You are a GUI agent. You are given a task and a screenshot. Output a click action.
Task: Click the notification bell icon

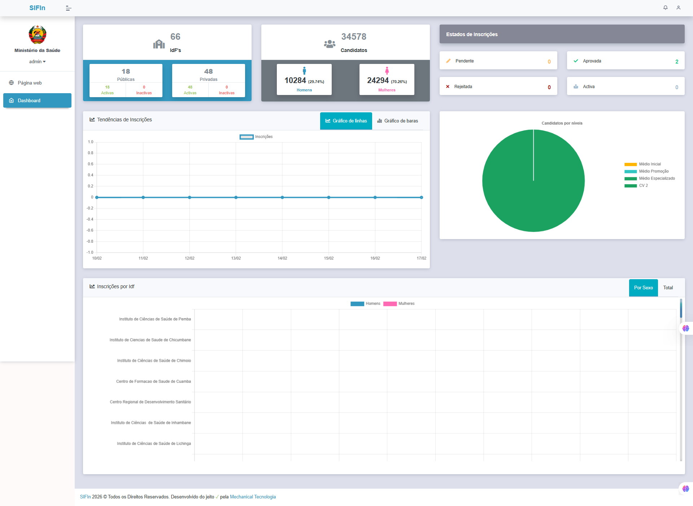(x=665, y=8)
